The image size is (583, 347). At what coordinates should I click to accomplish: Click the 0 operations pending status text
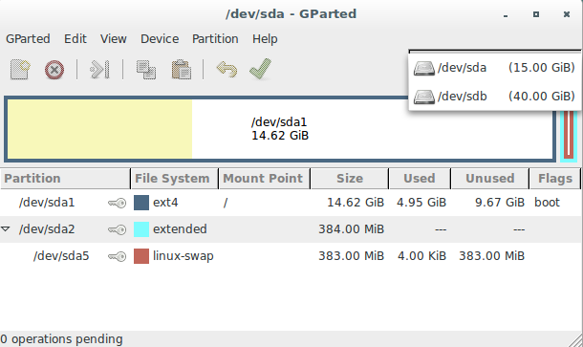61,339
